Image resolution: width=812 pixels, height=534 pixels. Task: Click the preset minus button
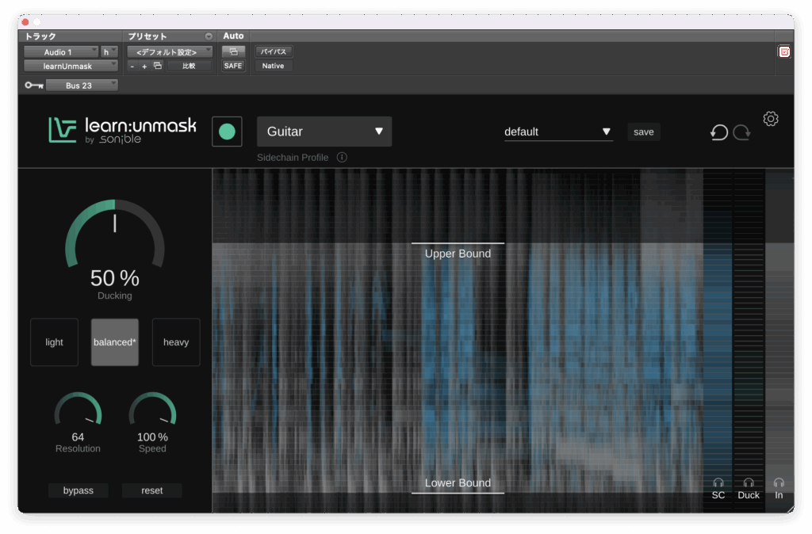click(x=132, y=67)
